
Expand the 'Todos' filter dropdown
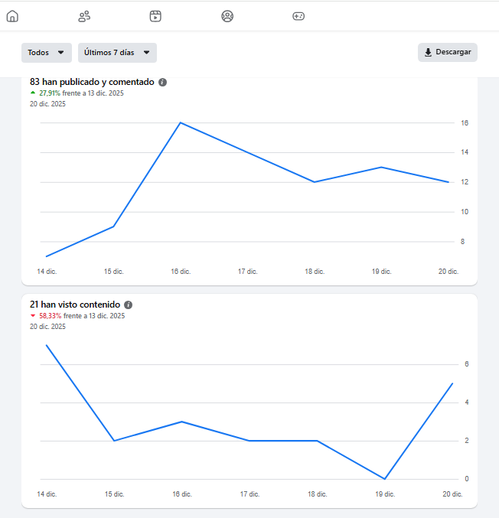click(46, 53)
